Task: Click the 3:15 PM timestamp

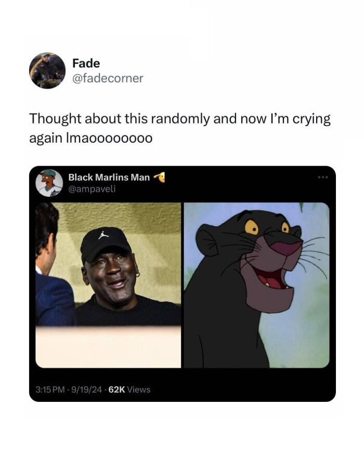Action: tap(50, 390)
